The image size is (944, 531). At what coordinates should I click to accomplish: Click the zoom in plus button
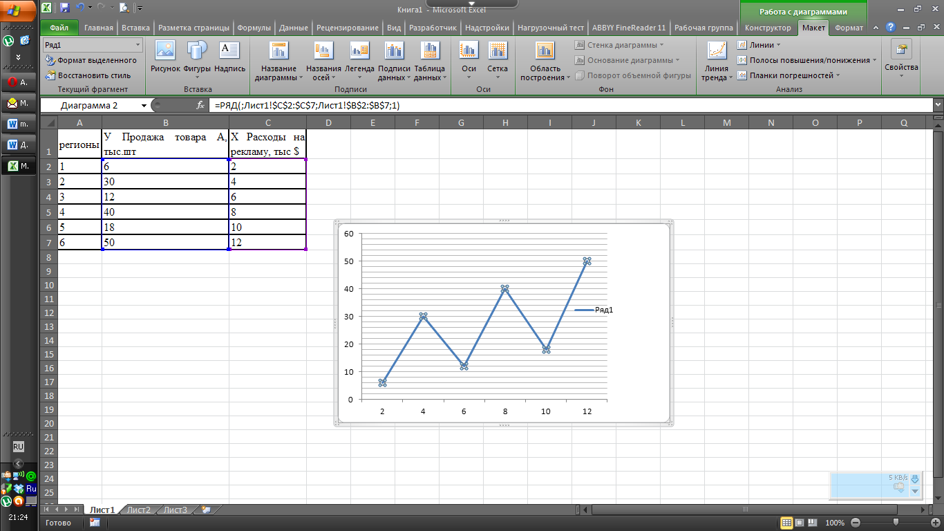(935, 523)
